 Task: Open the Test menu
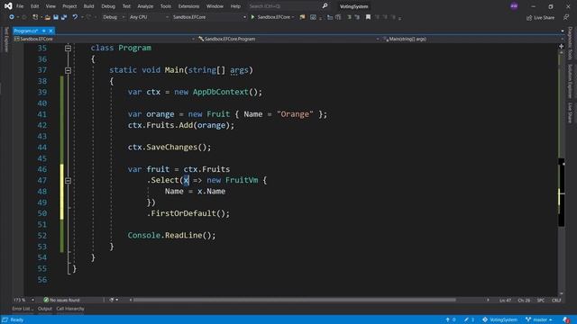(126, 6)
